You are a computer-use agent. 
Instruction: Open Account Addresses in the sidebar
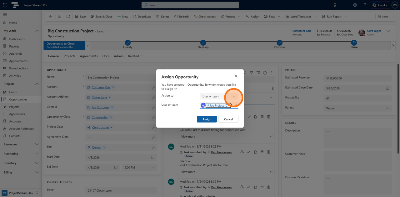pos(22,129)
